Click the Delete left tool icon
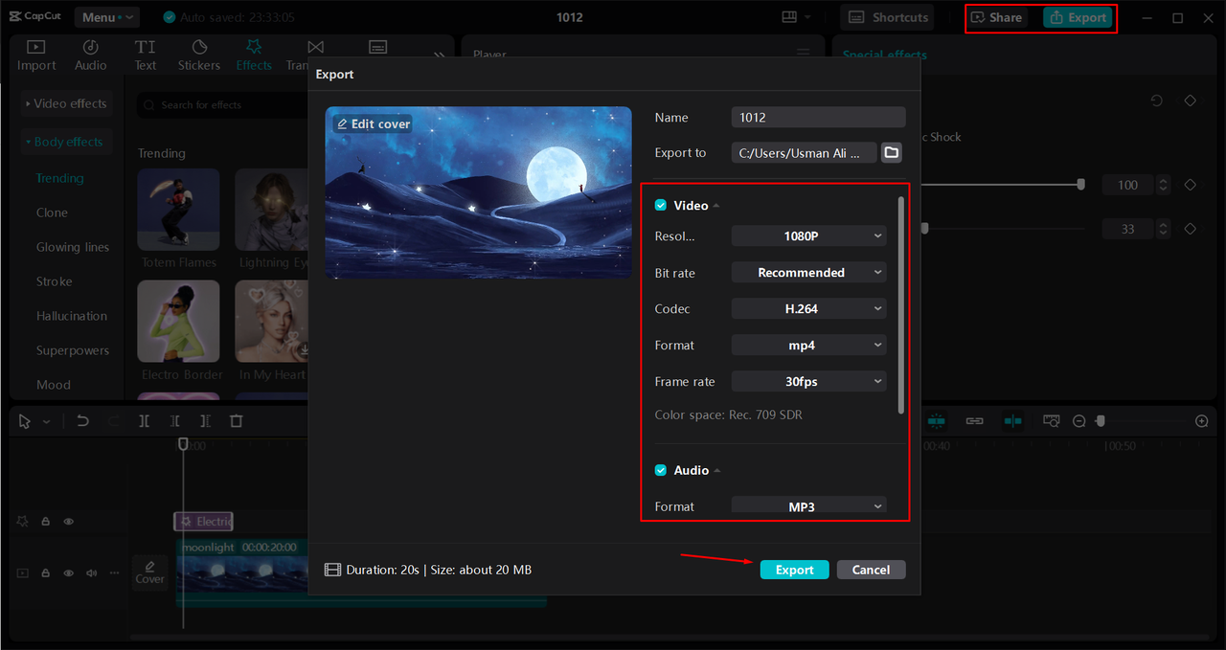1226x650 pixels. [x=174, y=421]
